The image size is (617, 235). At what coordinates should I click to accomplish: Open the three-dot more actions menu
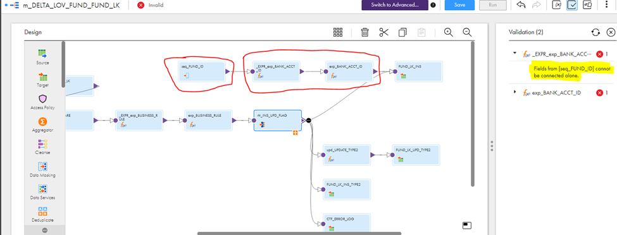coord(606,5)
